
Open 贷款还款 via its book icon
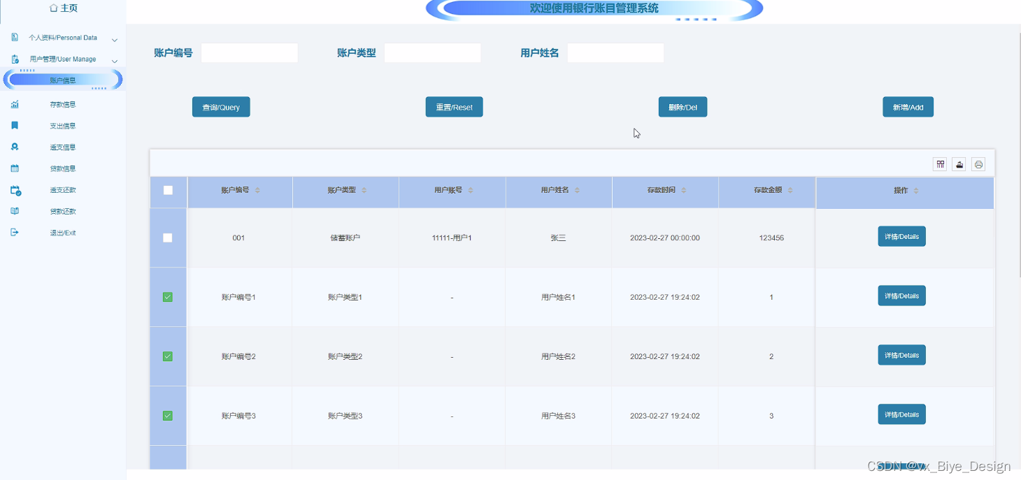(x=15, y=211)
